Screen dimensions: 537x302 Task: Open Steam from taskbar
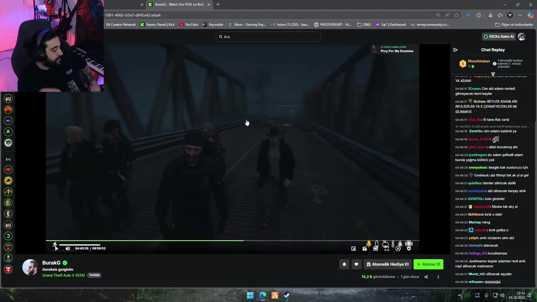point(287,295)
